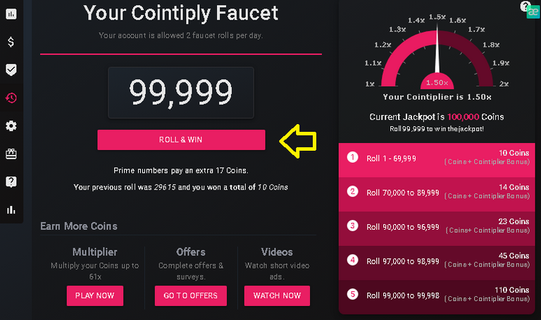Click the bar graph stats sidebar icon
The width and height of the screenshot is (541, 320).
pyautogui.click(x=11, y=209)
